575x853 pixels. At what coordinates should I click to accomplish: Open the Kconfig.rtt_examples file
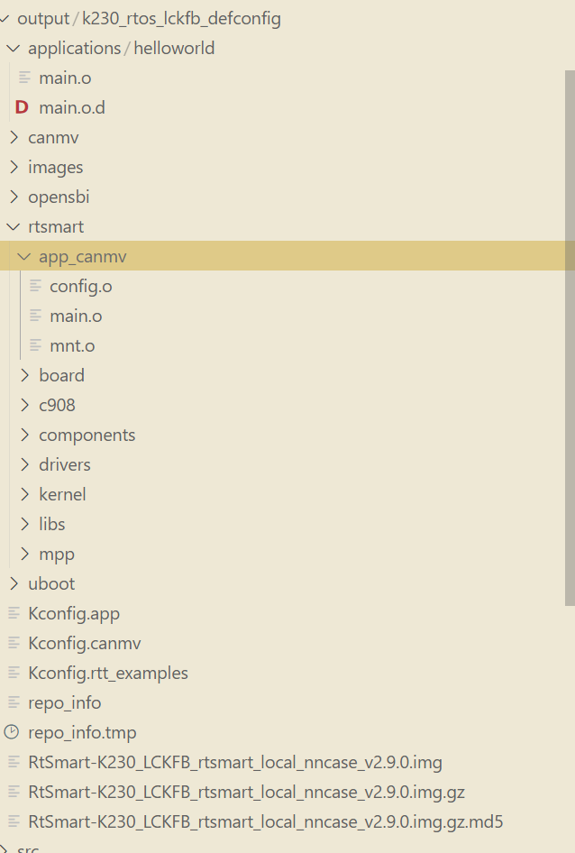(x=108, y=674)
